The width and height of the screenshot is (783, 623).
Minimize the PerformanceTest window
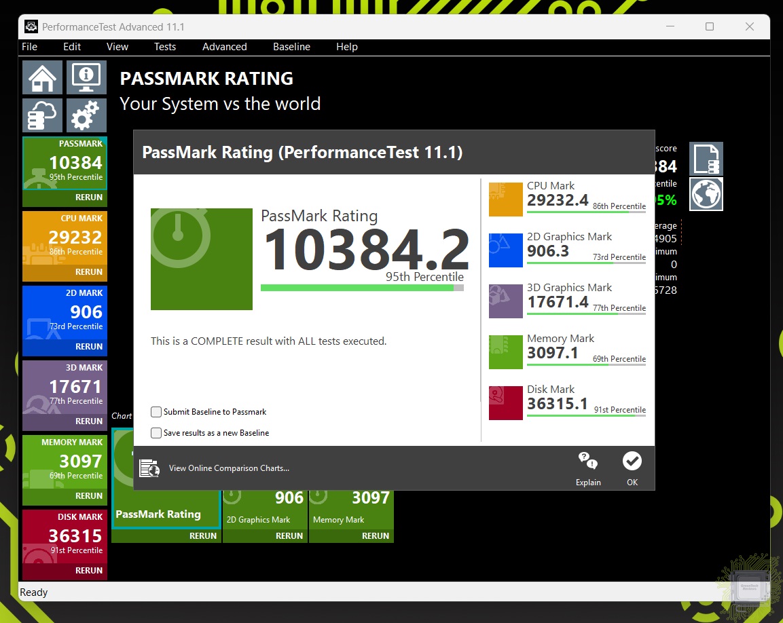click(x=670, y=26)
